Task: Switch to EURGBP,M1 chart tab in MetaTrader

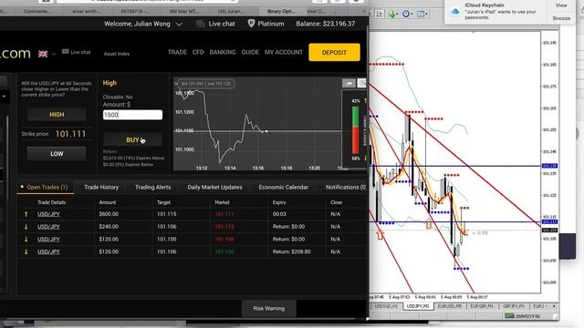Action: 482,306
